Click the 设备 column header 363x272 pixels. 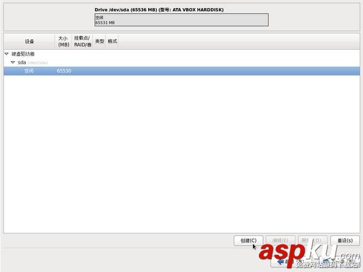[x=29, y=42]
